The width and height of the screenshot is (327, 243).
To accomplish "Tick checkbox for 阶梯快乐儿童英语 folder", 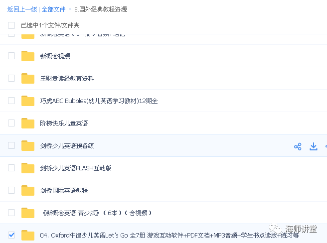I will 11,123.
